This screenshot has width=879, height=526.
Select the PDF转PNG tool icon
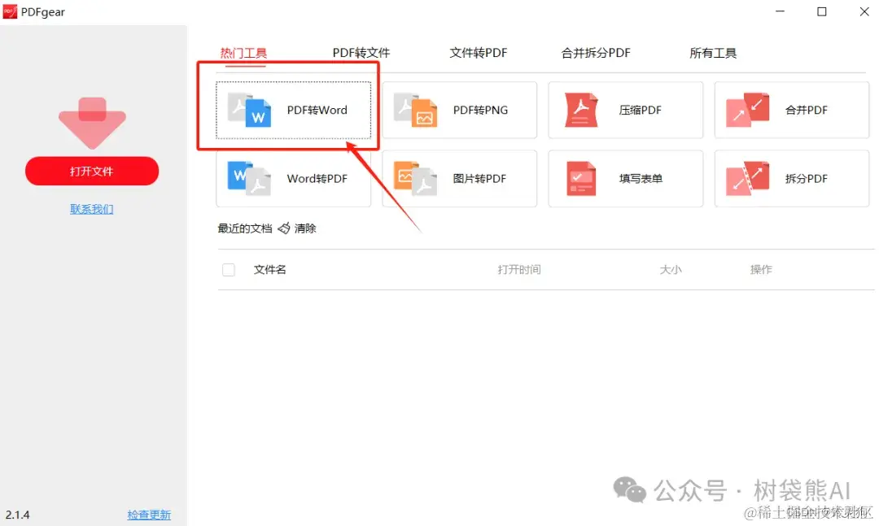tap(417, 110)
